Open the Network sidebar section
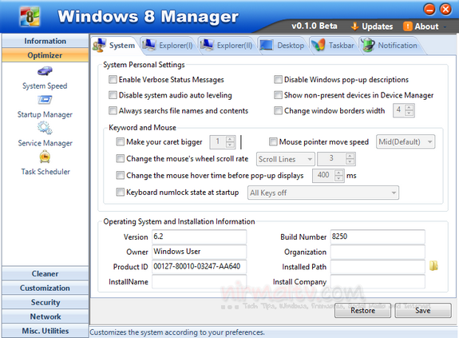This screenshot has height=338, width=459. coord(45,316)
